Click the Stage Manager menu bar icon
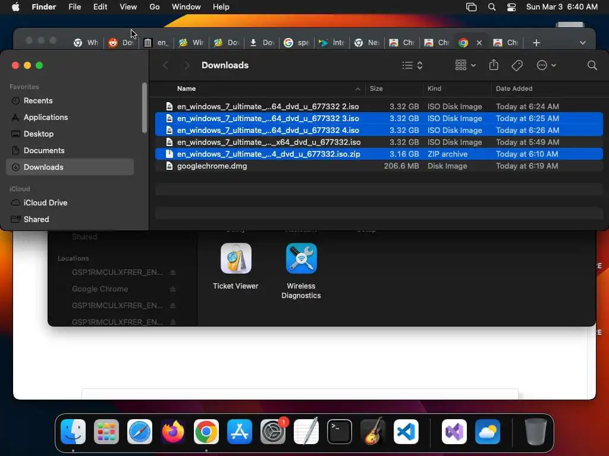609x456 pixels. [x=471, y=7]
